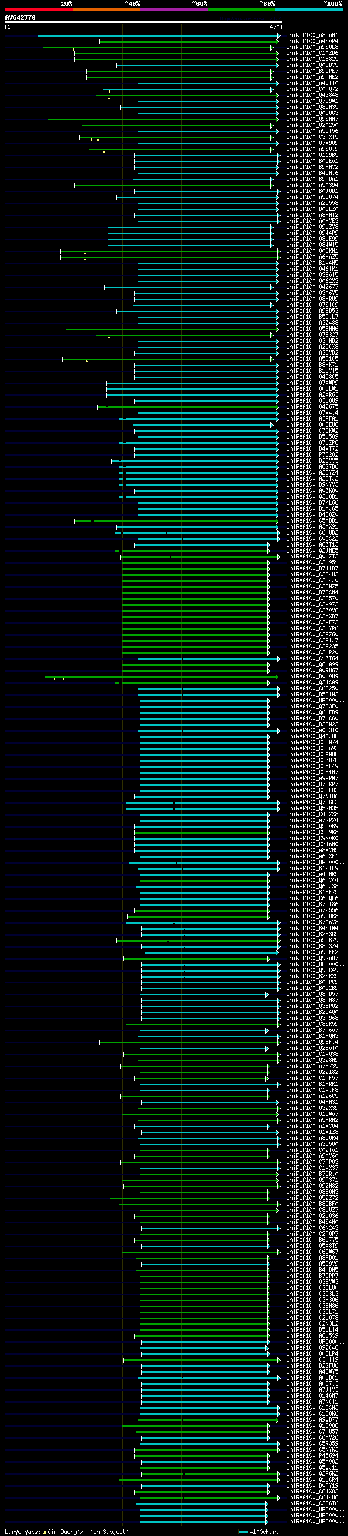The height and width of the screenshot is (1536, 348).
Task: Click the hit label UniRef100_C6E250
Action: pyautogui.click(x=312, y=689)
